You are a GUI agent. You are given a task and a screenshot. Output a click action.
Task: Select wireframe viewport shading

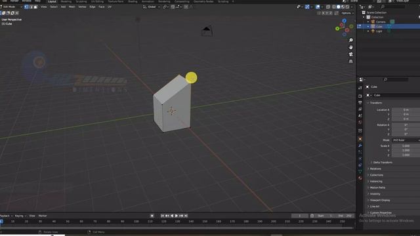334,7
